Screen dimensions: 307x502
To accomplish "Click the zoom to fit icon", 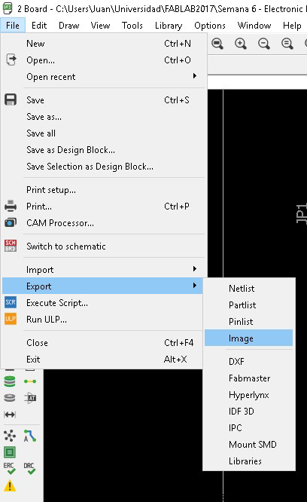I will (217, 44).
